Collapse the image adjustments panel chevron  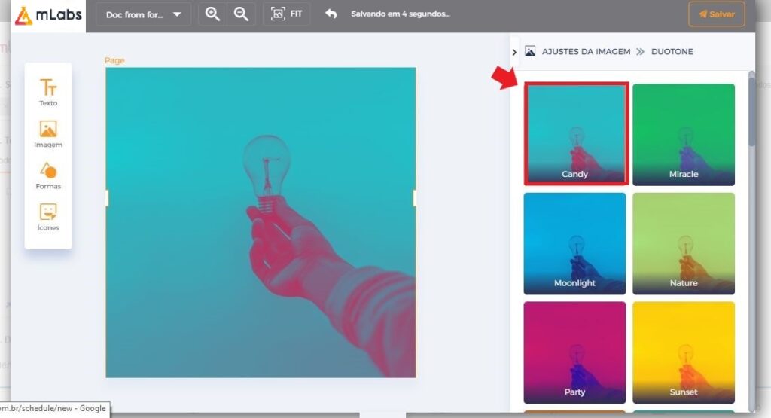(514, 52)
